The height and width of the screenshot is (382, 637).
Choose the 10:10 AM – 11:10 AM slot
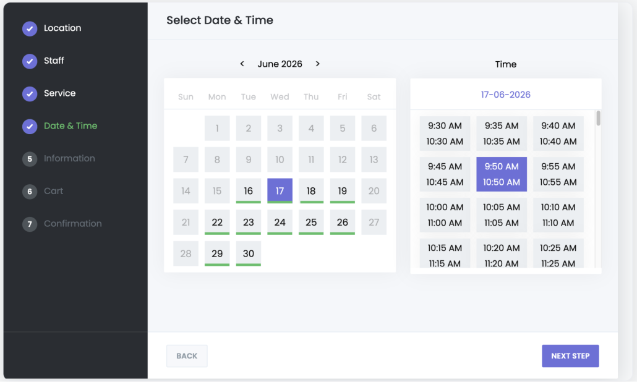[558, 214]
